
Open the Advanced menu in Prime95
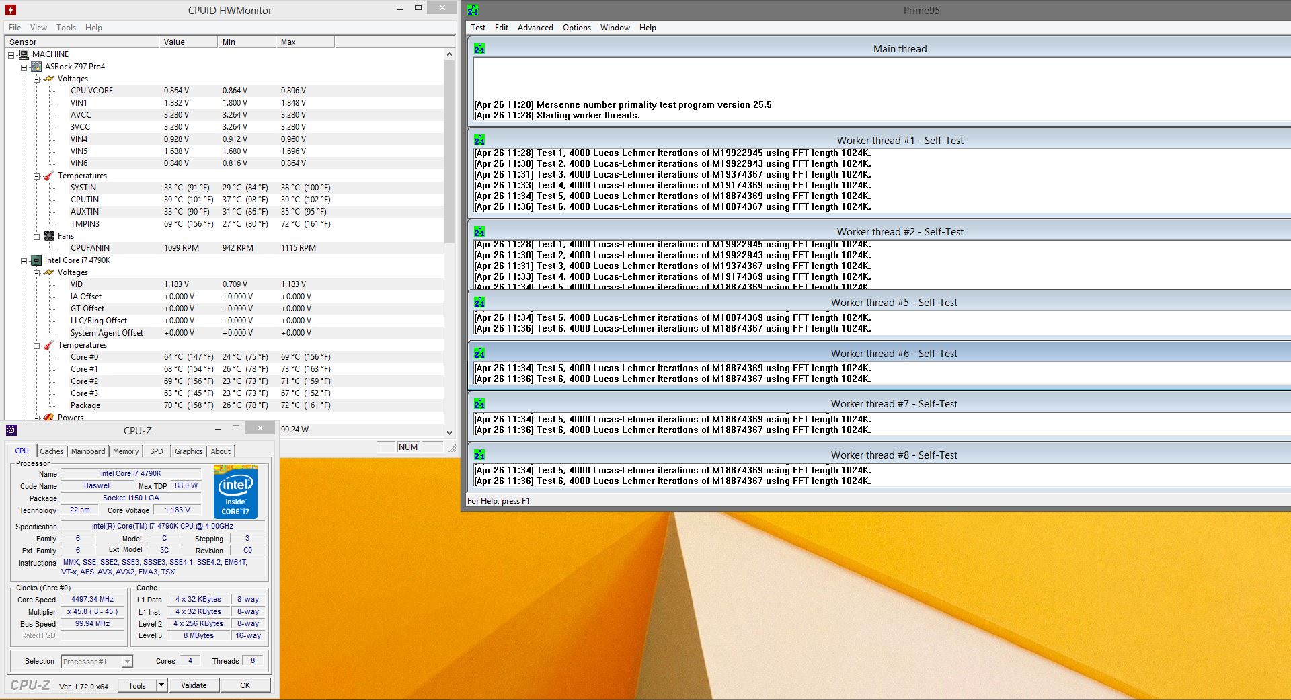coord(535,28)
